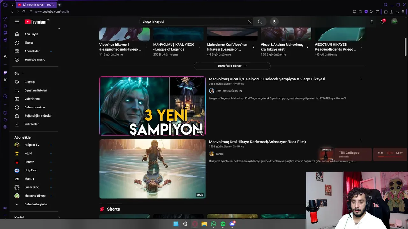Open options for Viego'nun hikayesi short
The image size is (408, 229).
(146, 46)
